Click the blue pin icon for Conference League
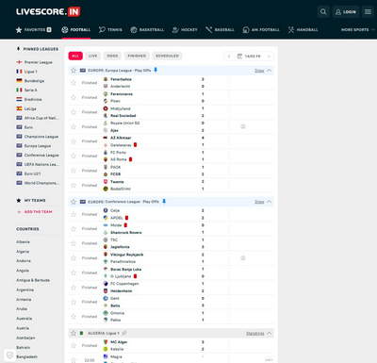Viewport: 377px width, 363px height. pyautogui.click(x=164, y=201)
